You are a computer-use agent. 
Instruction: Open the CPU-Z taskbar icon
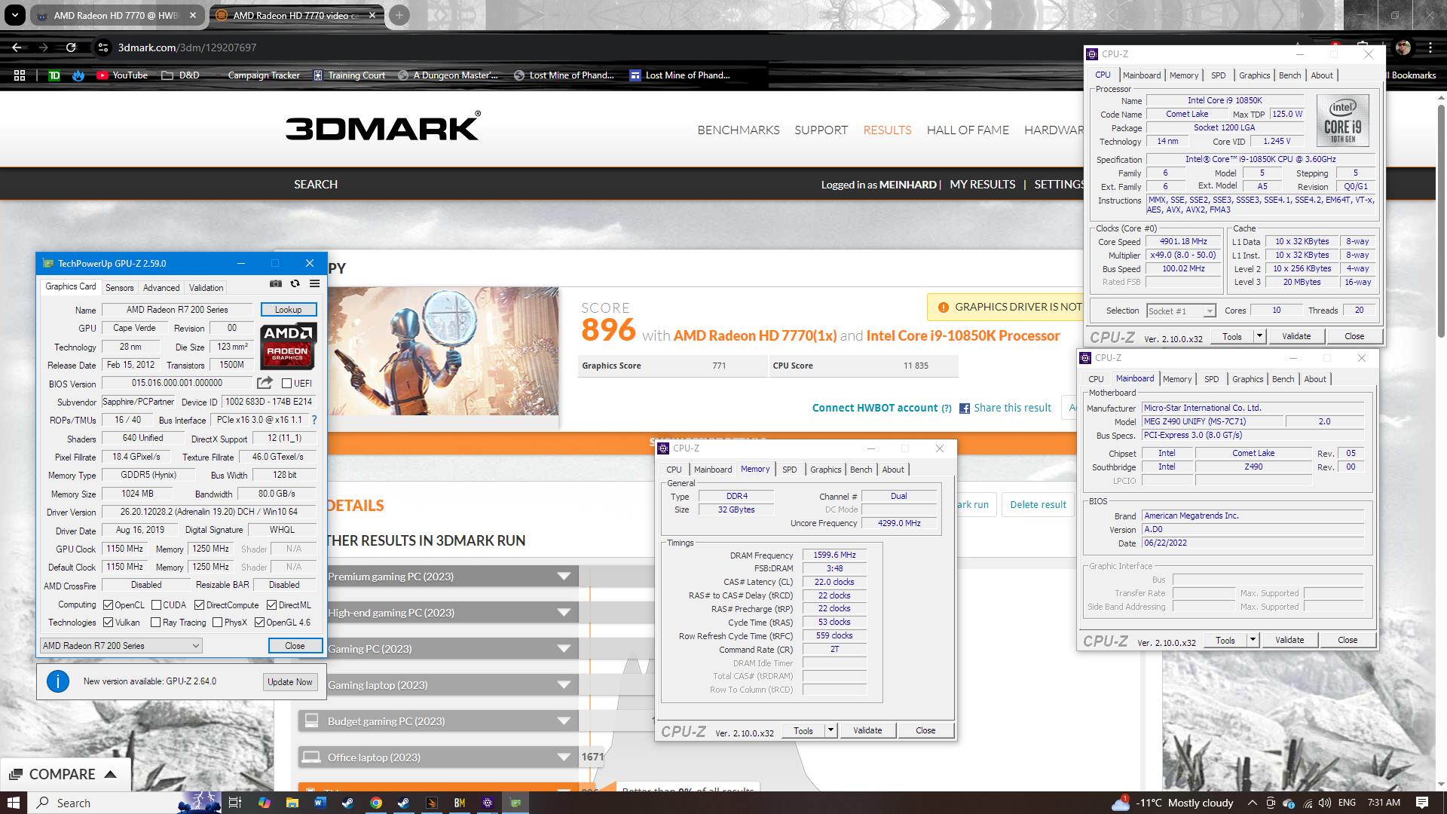tap(488, 803)
